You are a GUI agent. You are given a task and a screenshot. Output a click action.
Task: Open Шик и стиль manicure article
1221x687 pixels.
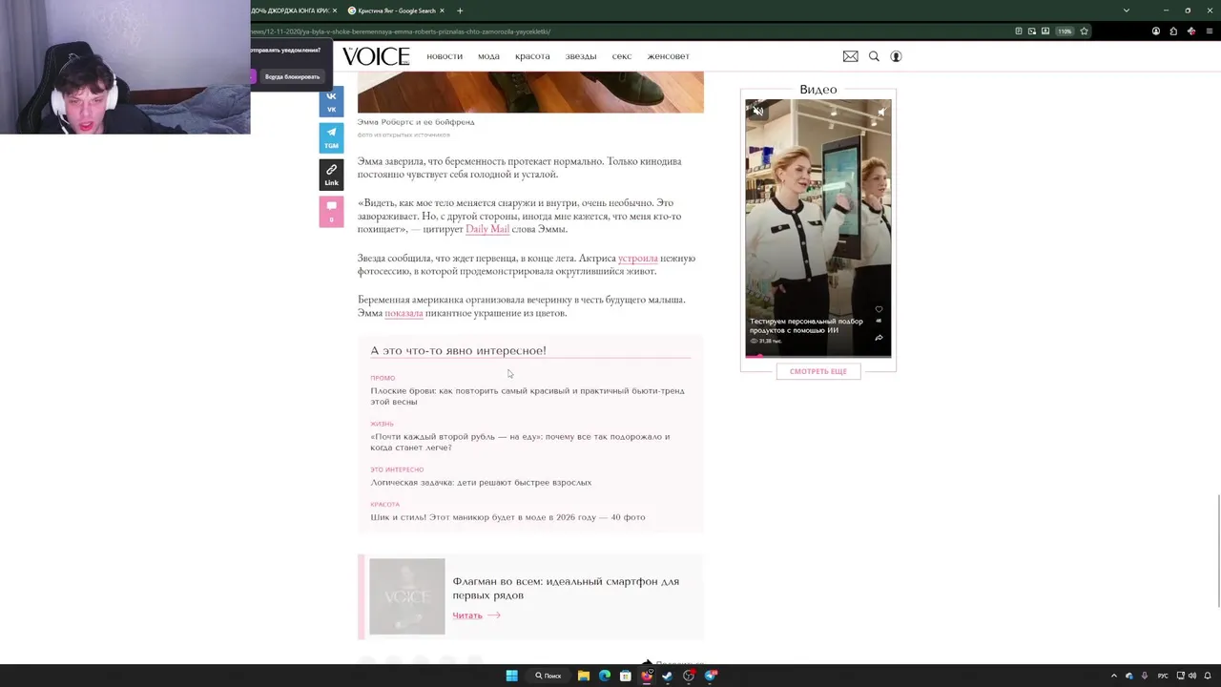pyautogui.click(x=507, y=517)
